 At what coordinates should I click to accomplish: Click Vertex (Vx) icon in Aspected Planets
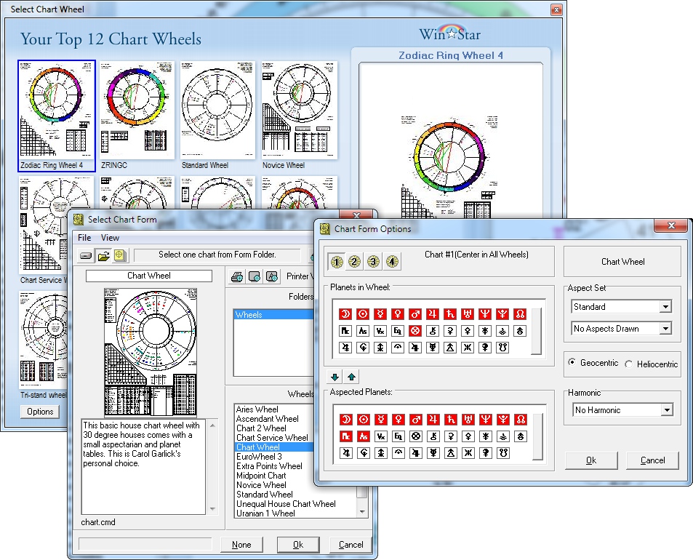pyautogui.click(x=381, y=436)
